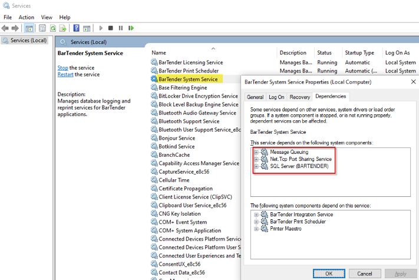Switch to the Log On tab
419x280 pixels.
tap(276, 97)
